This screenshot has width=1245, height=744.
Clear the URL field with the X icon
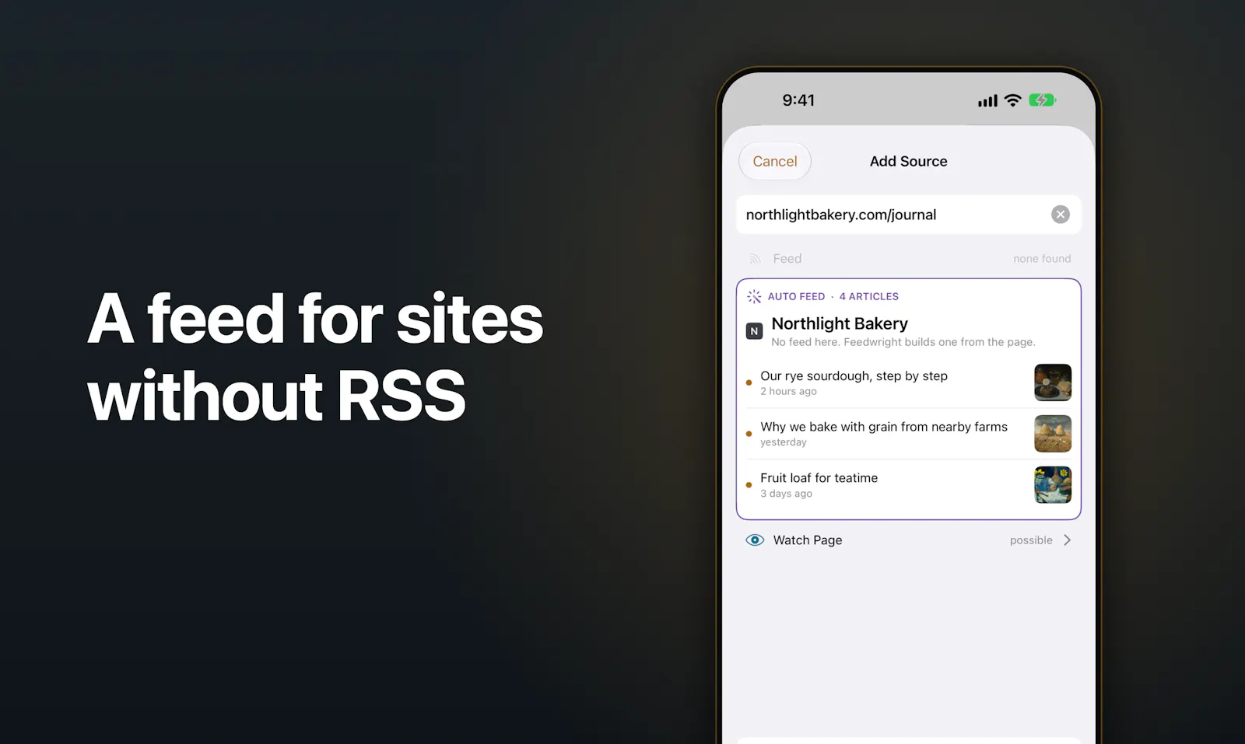1060,215
